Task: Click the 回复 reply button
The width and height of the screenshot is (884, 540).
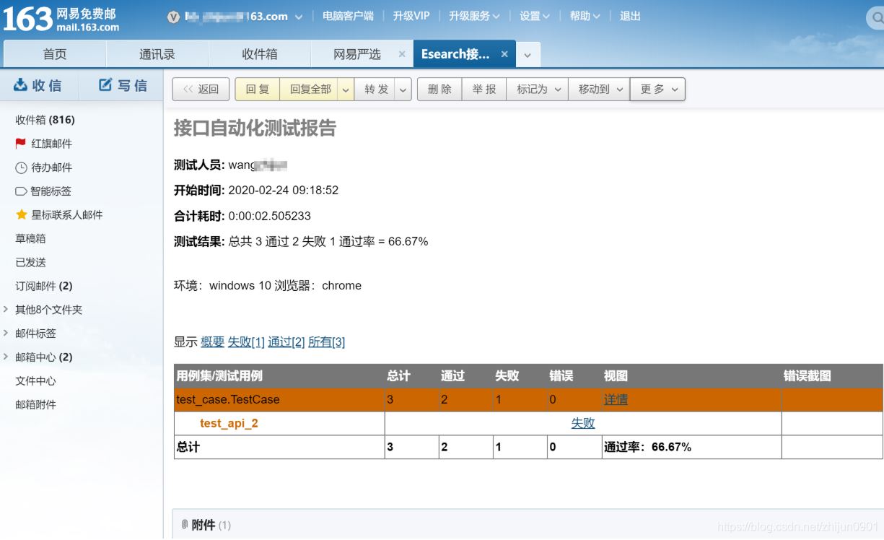Action: pos(257,89)
